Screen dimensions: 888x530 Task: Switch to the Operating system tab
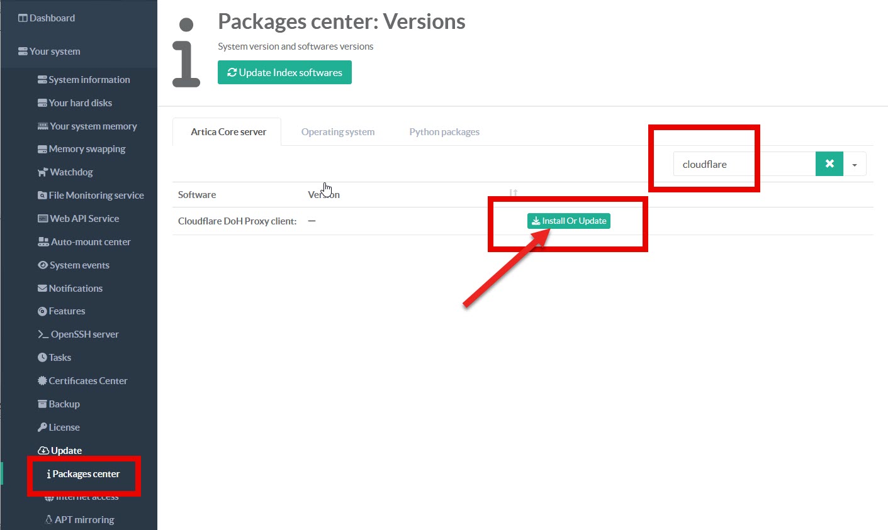pyautogui.click(x=337, y=132)
